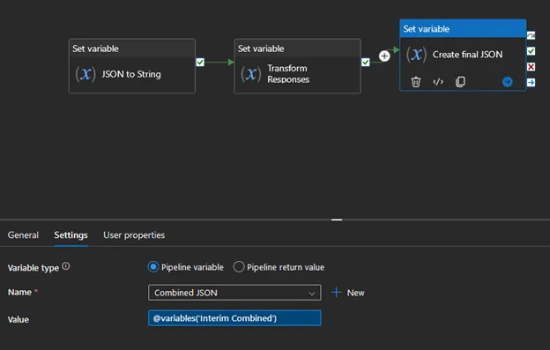
Task: Click the Variable type info icon
Action: coord(66,266)
